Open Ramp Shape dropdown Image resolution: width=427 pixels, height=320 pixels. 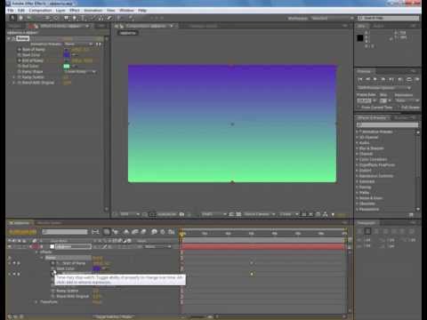click(80, 72)
